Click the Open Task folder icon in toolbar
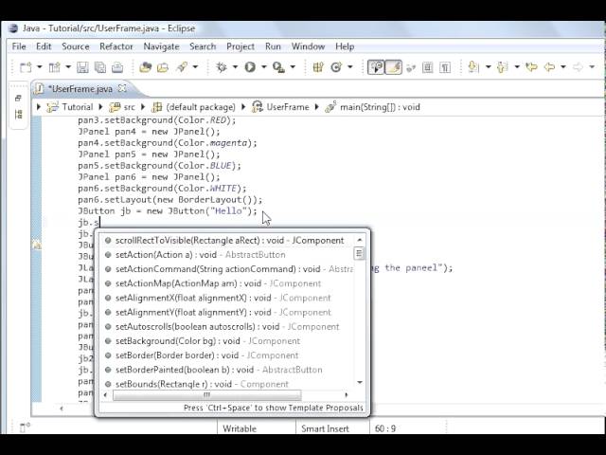Viewport: 606px width, 455px height. click(163, 67)
